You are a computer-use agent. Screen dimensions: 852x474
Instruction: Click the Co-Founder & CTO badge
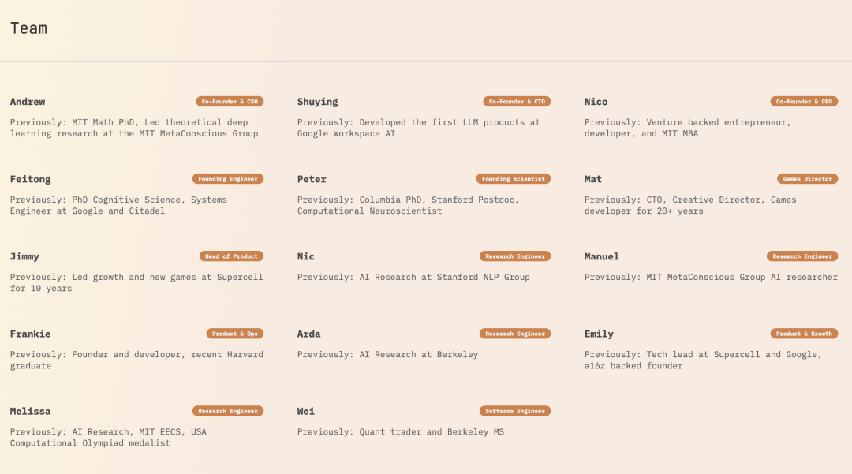pyautogui.click(x=517, y=102)
